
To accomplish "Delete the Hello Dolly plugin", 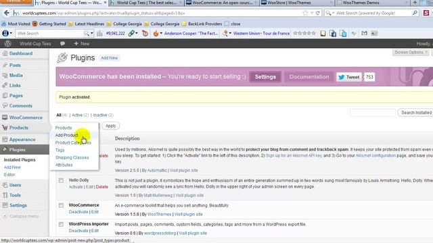I will (x=102, y=187).
